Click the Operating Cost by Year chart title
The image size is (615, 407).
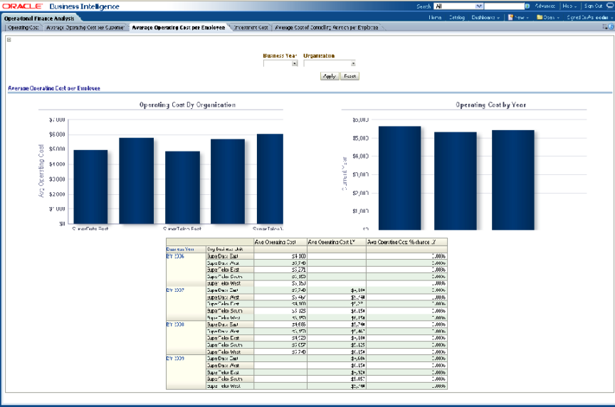click(490, 105)
